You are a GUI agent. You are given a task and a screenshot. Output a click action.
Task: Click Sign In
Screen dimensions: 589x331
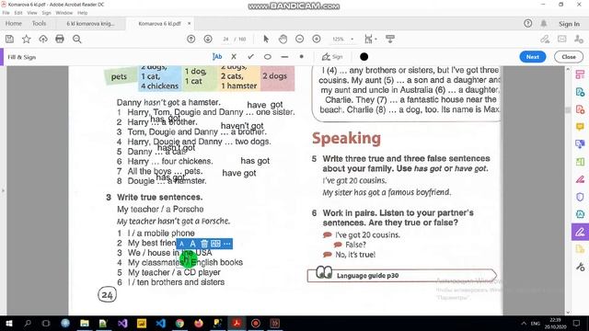tap(569, 24)
